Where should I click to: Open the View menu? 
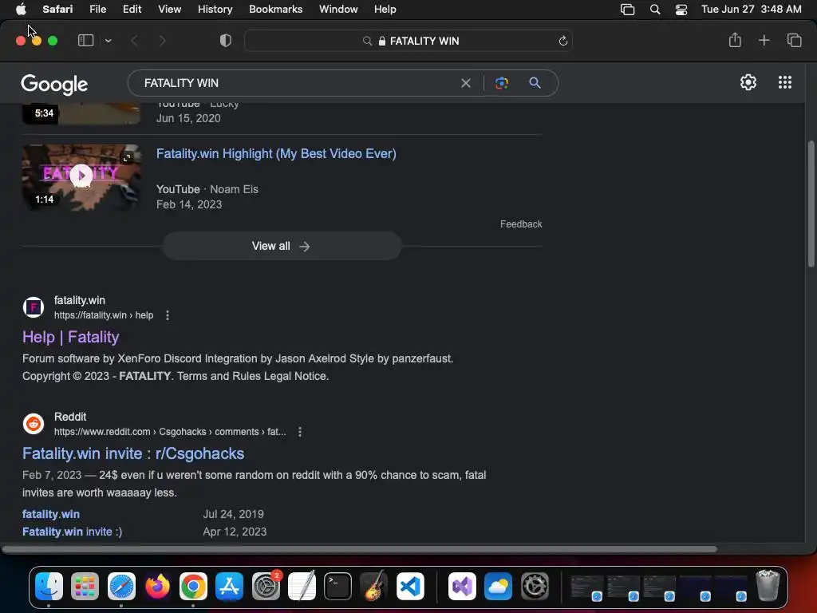click(169, 9)
